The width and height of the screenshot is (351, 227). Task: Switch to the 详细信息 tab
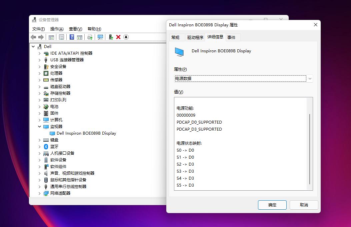(x=215, y=37)
